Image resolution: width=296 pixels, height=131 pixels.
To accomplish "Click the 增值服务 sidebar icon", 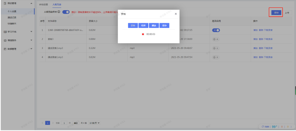I will tap(5, 40).
